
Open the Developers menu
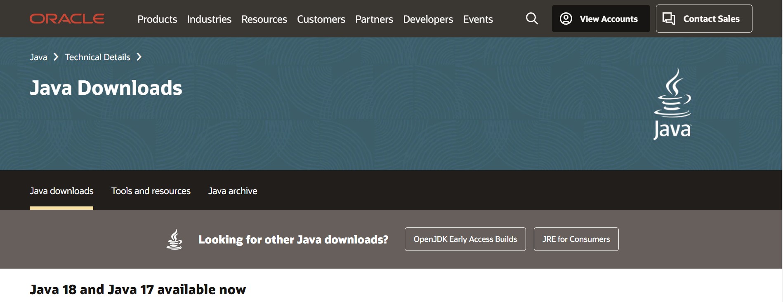(428, 19)
